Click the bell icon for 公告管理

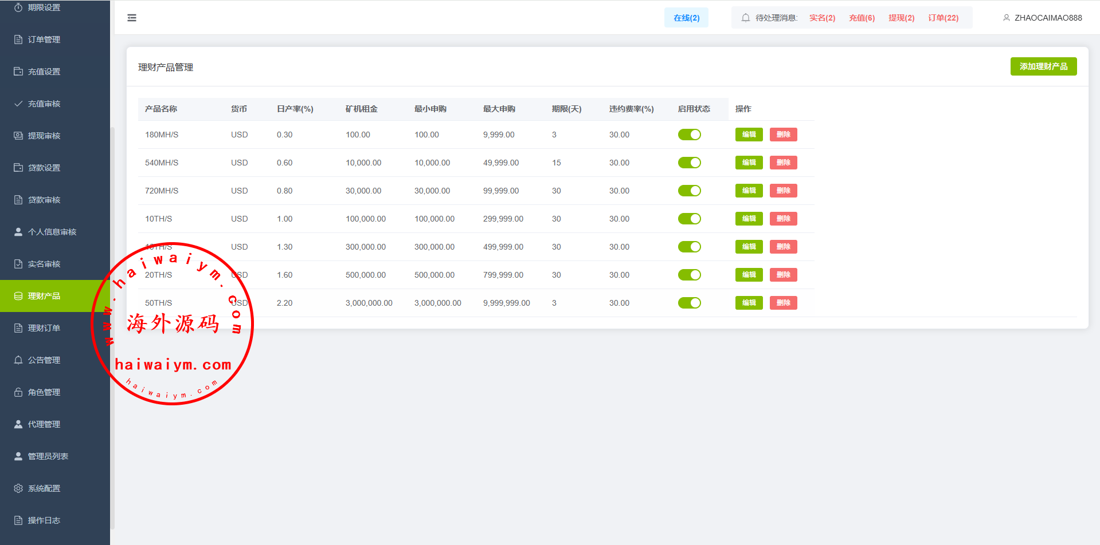[18, 360]
